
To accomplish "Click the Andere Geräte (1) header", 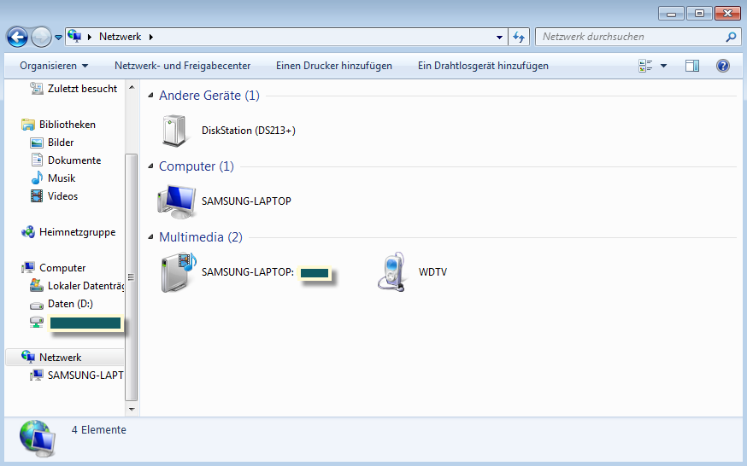I will click(x=209, y=96).
